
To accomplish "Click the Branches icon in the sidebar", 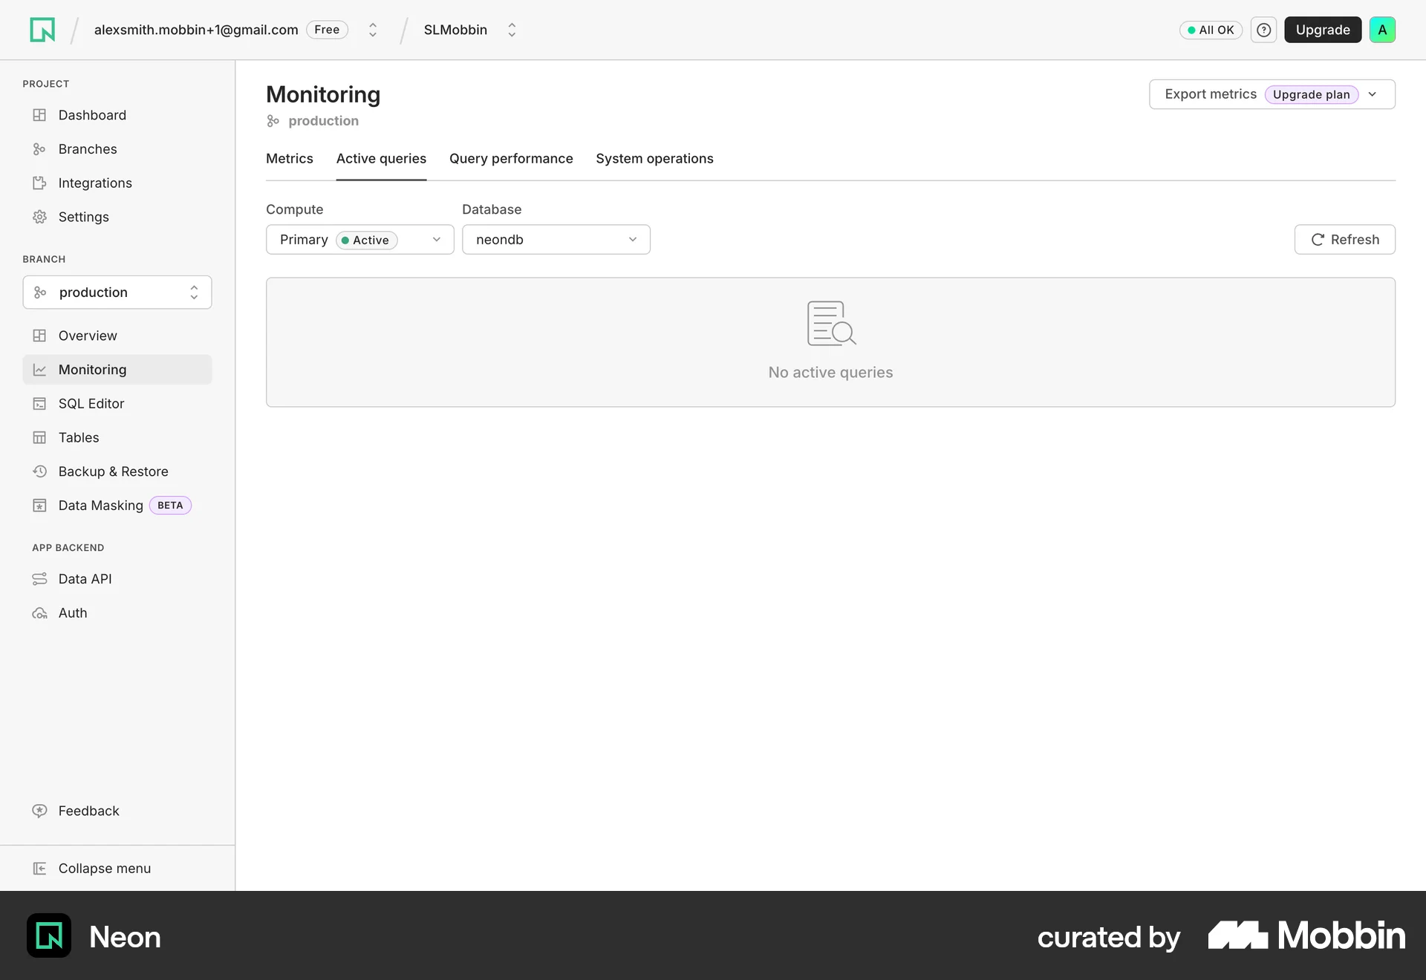I will coord(39,149).
